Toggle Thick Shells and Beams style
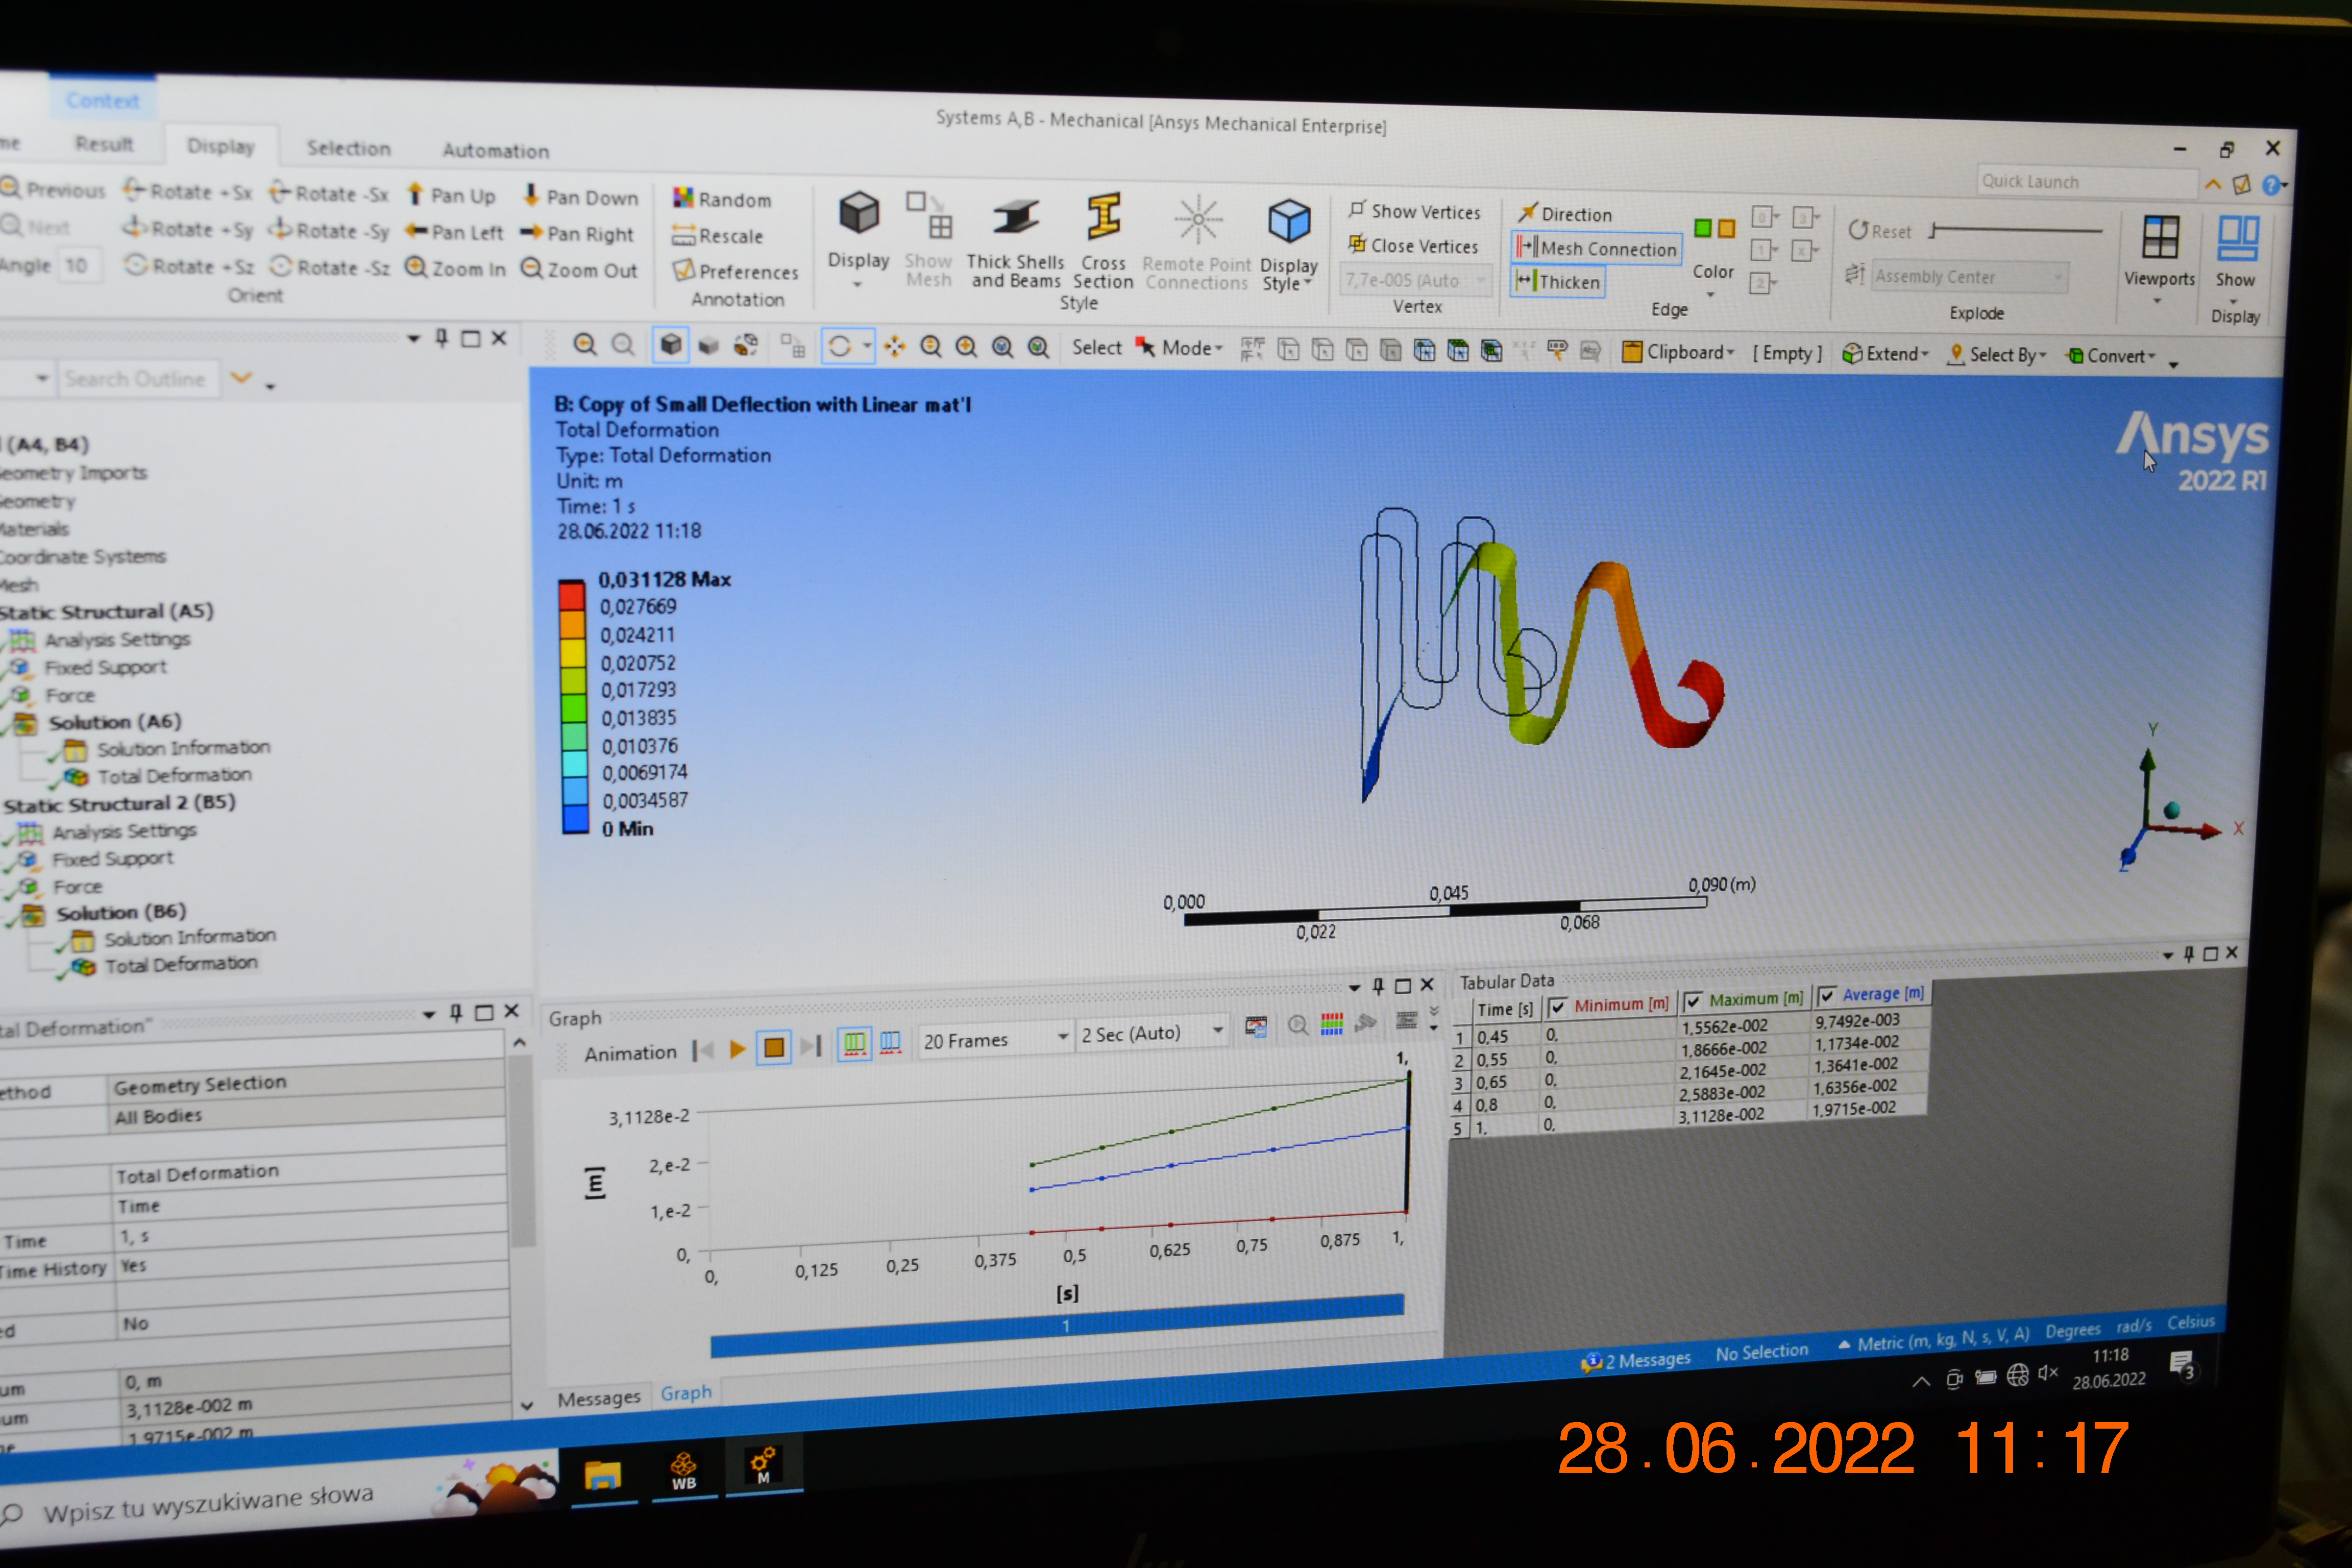2352x1568 pixels. (x=1015, y=241)
